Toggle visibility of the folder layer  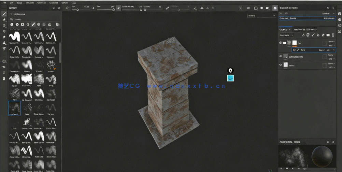[x=281, y=43]
